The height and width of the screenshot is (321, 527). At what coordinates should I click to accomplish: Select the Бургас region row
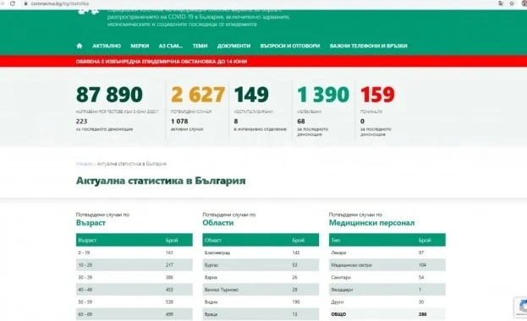point(261,265)
